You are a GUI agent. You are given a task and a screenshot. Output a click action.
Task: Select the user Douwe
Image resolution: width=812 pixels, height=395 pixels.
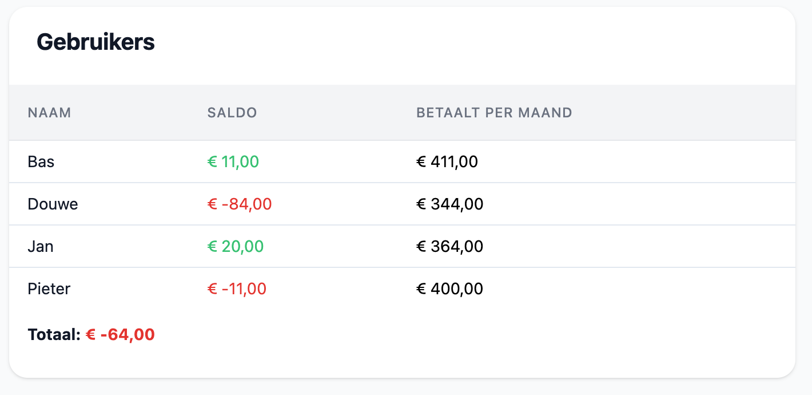click(x=53, y=204)
